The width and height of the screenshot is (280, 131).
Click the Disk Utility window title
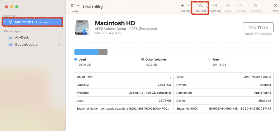[x=93, y=7]
